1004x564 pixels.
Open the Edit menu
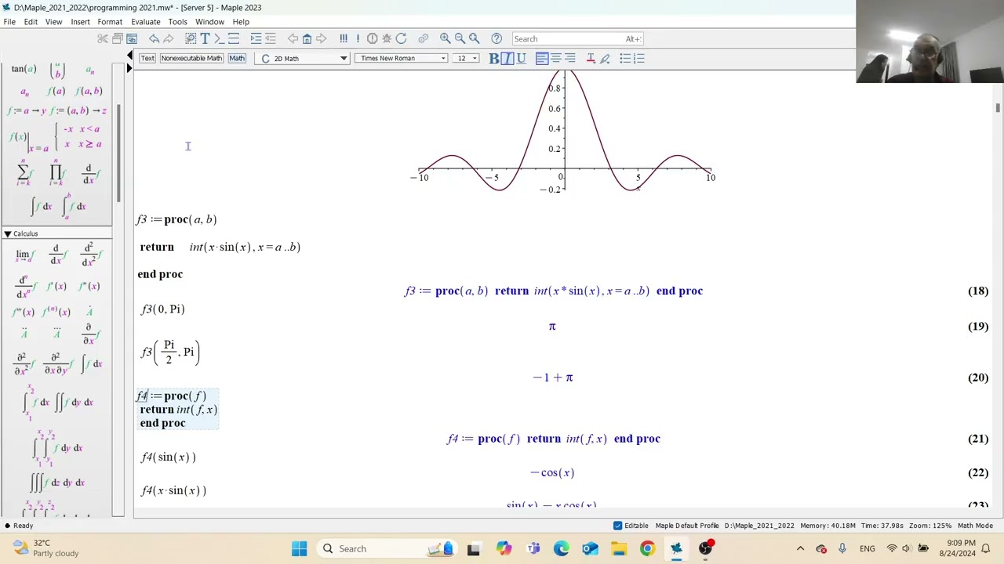tap(31, 21)
